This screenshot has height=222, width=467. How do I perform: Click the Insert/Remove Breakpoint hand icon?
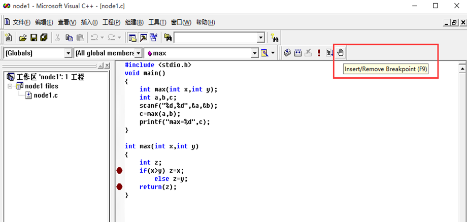[x=340, y=53]
